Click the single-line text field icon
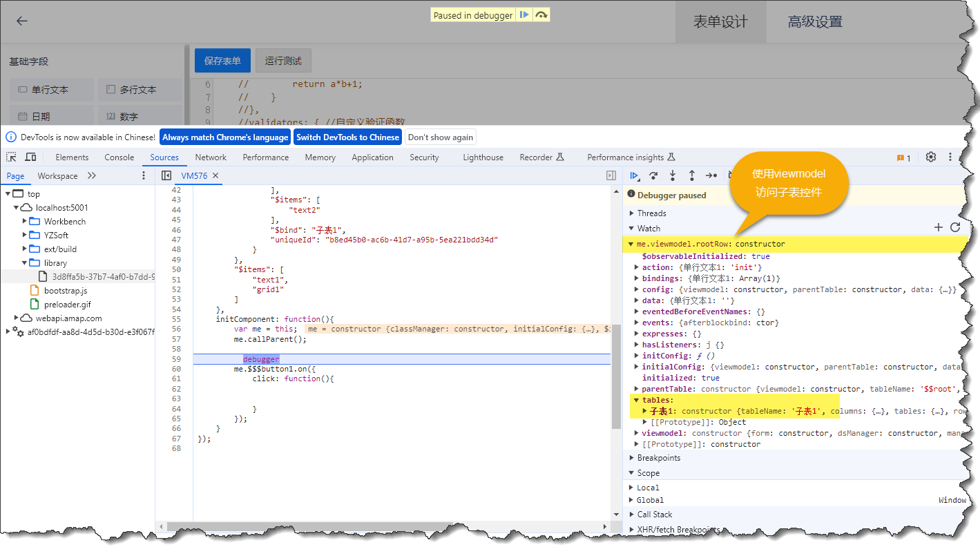The width and height of the screenshot is (980, 547). [x=22, y=90]
